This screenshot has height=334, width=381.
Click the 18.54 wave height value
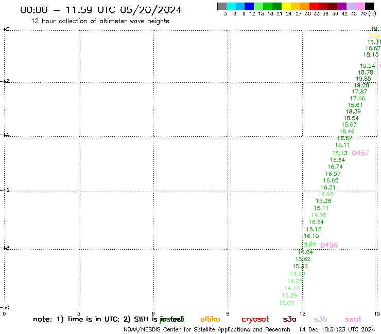click(351, 118)
